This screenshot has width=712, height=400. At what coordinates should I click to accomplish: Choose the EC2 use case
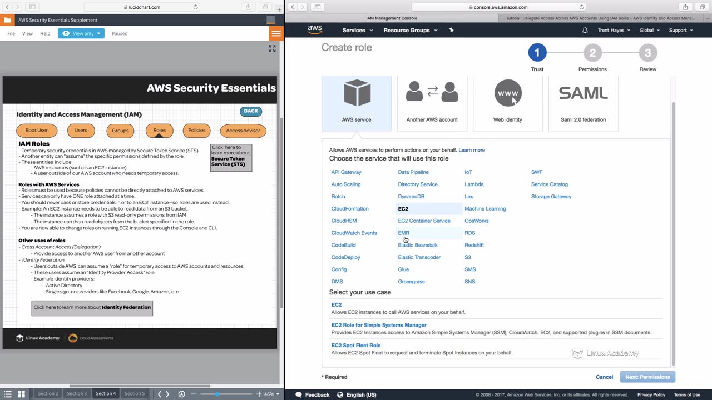(x=337, y=305)
